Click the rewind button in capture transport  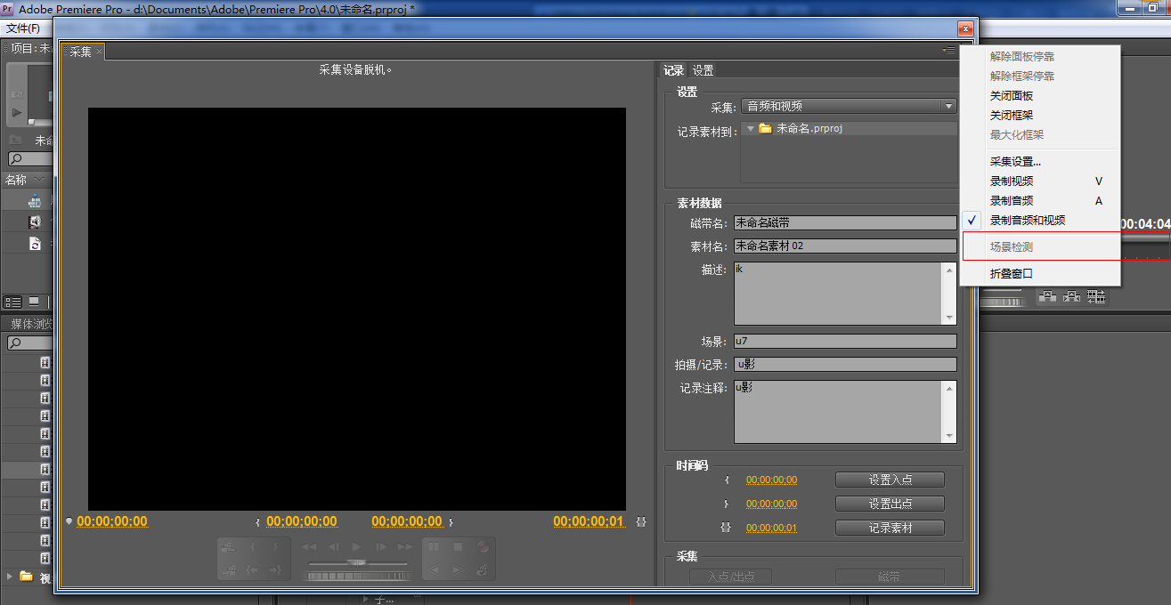[x=309, y=547]
